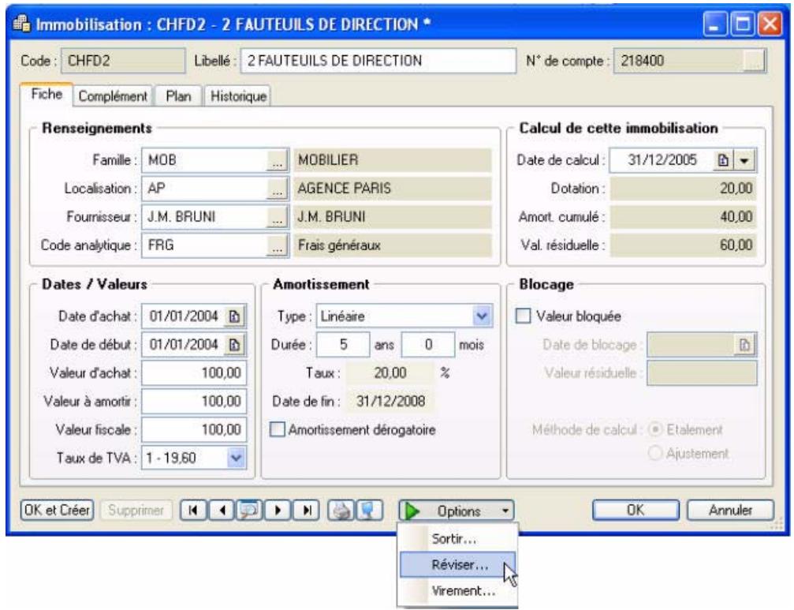The height and width of the screenshot is (610, 794).
Task: Switch to the Historique tab
Action: point(238,95)
